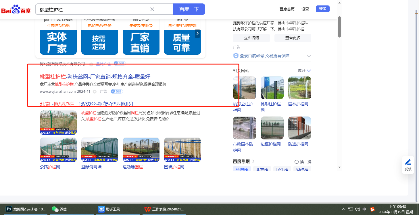
Task: Open the 百度首页 link
Action: click(x=287, y=9)
